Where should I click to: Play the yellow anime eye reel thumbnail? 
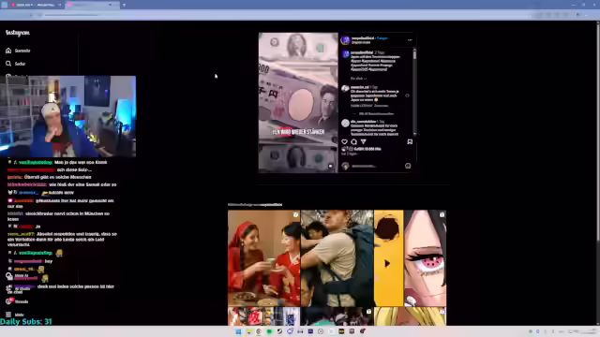tap(410, 258)
